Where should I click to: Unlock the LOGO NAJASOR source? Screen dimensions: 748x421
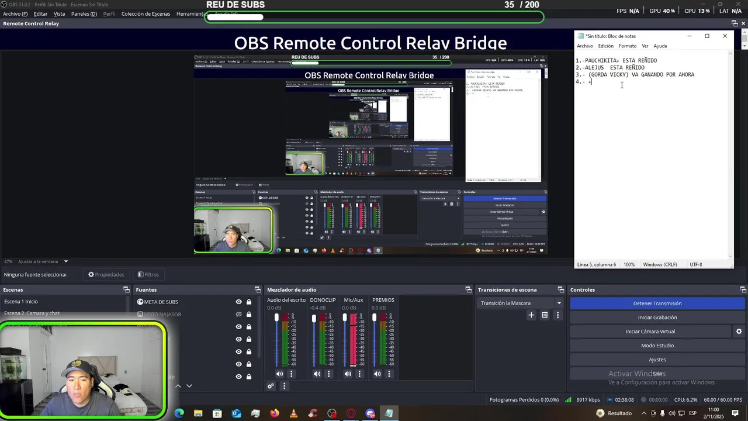tap(249, 315)
